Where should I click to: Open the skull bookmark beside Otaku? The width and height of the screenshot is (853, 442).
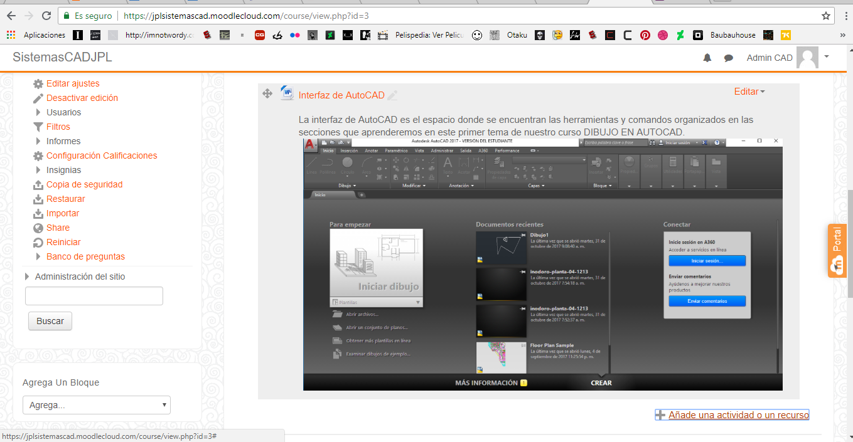pos(539,35)
